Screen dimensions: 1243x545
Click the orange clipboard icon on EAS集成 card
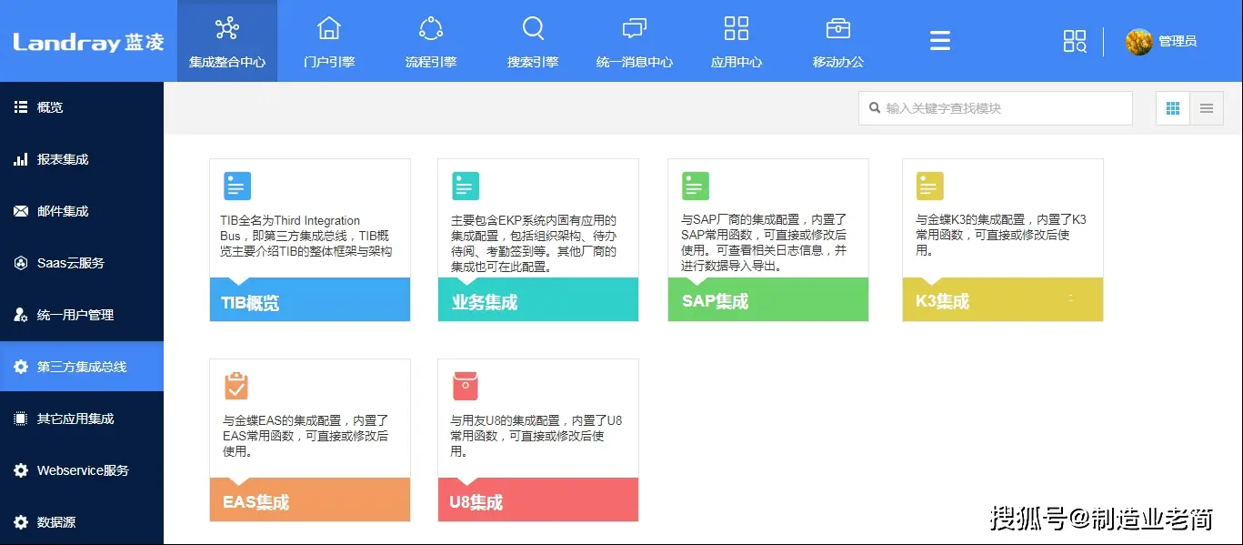coord(236,386)
